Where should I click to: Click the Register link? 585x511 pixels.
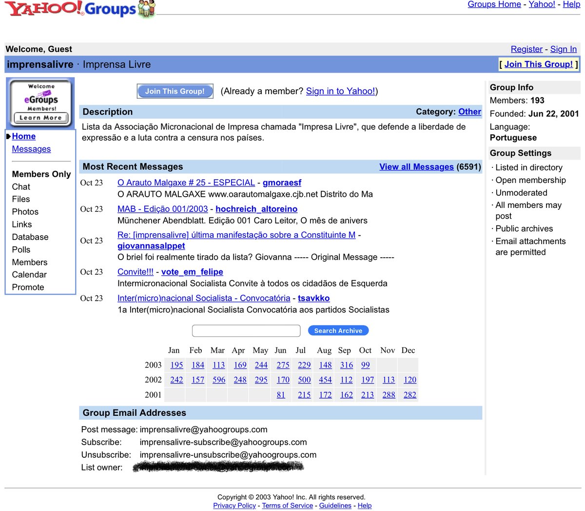[526, 49]
